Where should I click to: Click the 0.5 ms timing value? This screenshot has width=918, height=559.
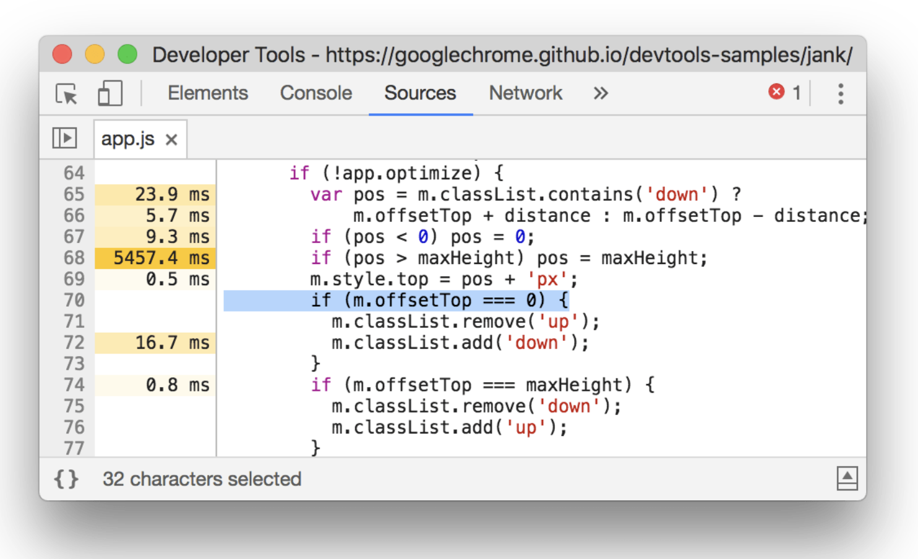coord(178,279)
